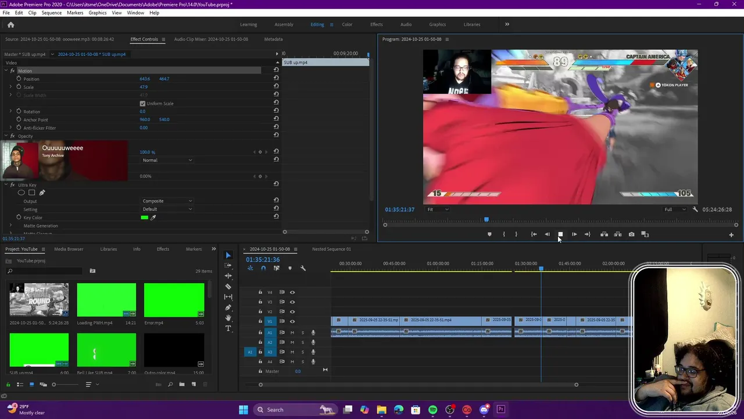Go to In point in Program monitor
Image resolution: width=744 pixels, height=419 pixels.
coord(534,235)
